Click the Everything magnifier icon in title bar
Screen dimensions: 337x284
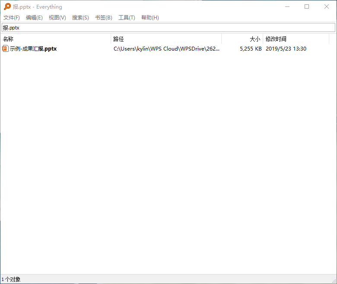(x=7, y=6)
